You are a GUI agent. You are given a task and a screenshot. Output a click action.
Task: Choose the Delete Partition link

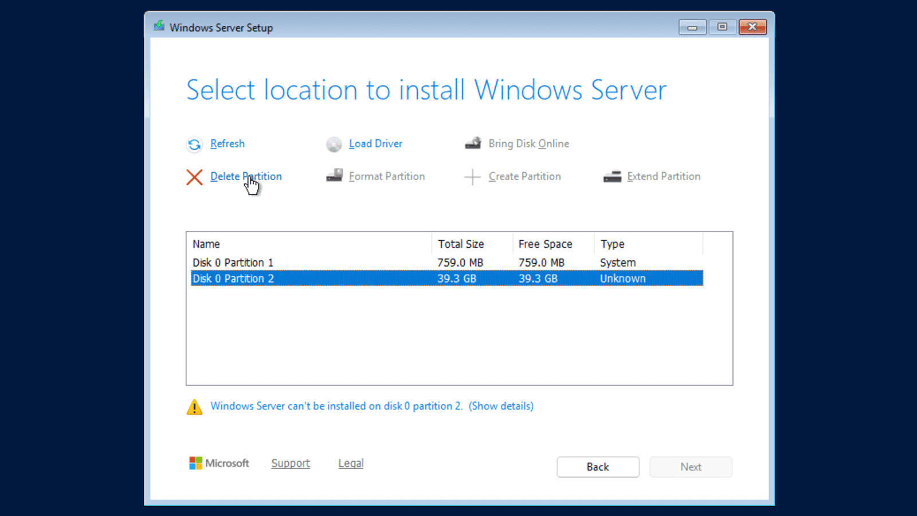(246, 177)
